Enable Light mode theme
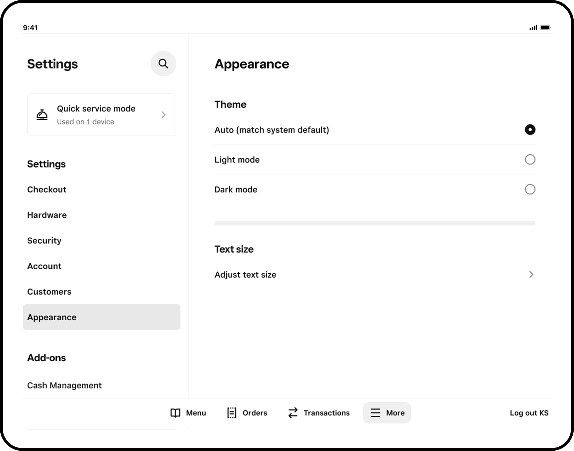 [x=530, y=159]
